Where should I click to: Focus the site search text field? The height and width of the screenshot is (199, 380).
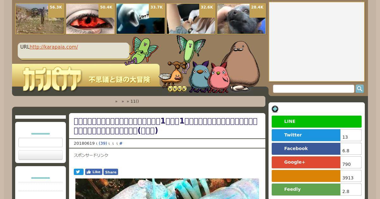pyautogui.click(x=313, y=89)
